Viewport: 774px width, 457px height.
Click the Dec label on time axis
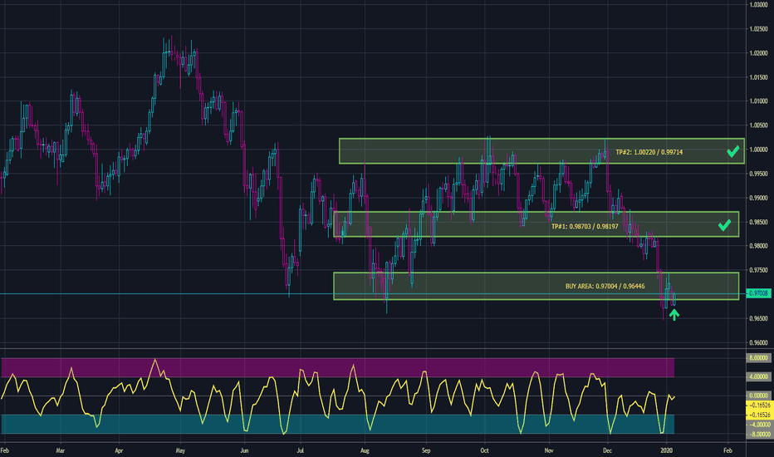click(x=607, y=450)
